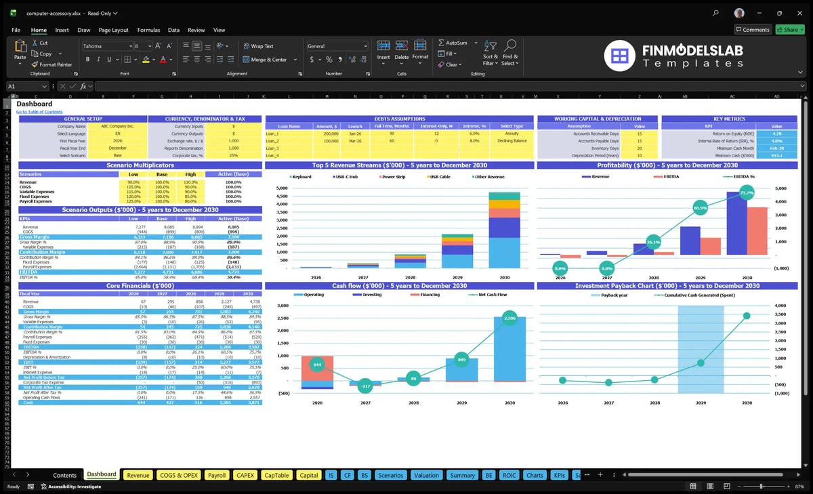
Task: Open the Formulas ribbon tab
Action: (148, 30)
